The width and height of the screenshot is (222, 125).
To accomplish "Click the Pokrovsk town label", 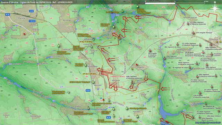I will pos(22,18).
